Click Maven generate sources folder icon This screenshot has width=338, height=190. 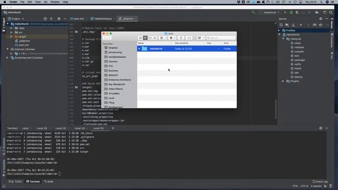287,25
